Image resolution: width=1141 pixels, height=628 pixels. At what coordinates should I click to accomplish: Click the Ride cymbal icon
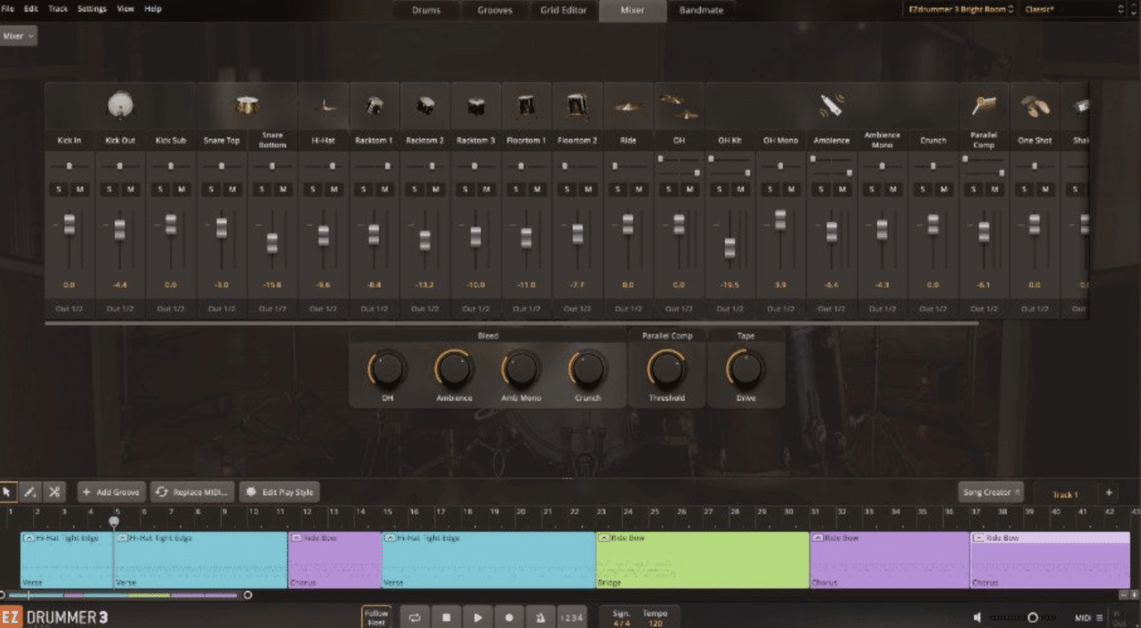[x=628, y=107]
